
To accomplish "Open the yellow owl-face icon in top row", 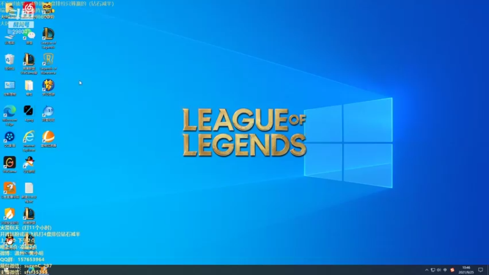I will click(47, 10).
